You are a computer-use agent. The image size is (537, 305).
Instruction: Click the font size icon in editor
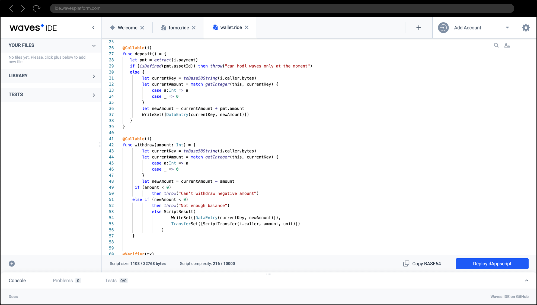pos(507,45)
